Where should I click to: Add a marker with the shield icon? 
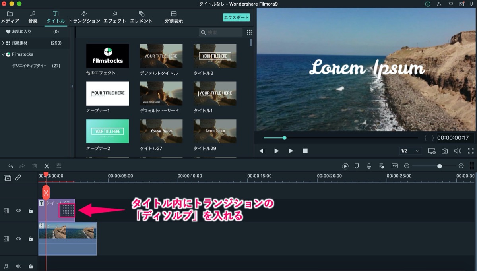[357, 166]
